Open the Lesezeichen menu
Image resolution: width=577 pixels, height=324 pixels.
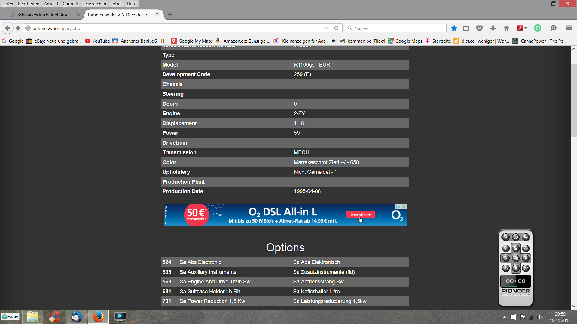pyautogui.click(x=94, y=4)
